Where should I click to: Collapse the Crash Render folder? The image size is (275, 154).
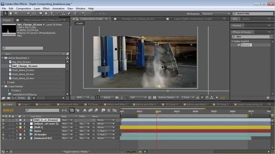3,86
